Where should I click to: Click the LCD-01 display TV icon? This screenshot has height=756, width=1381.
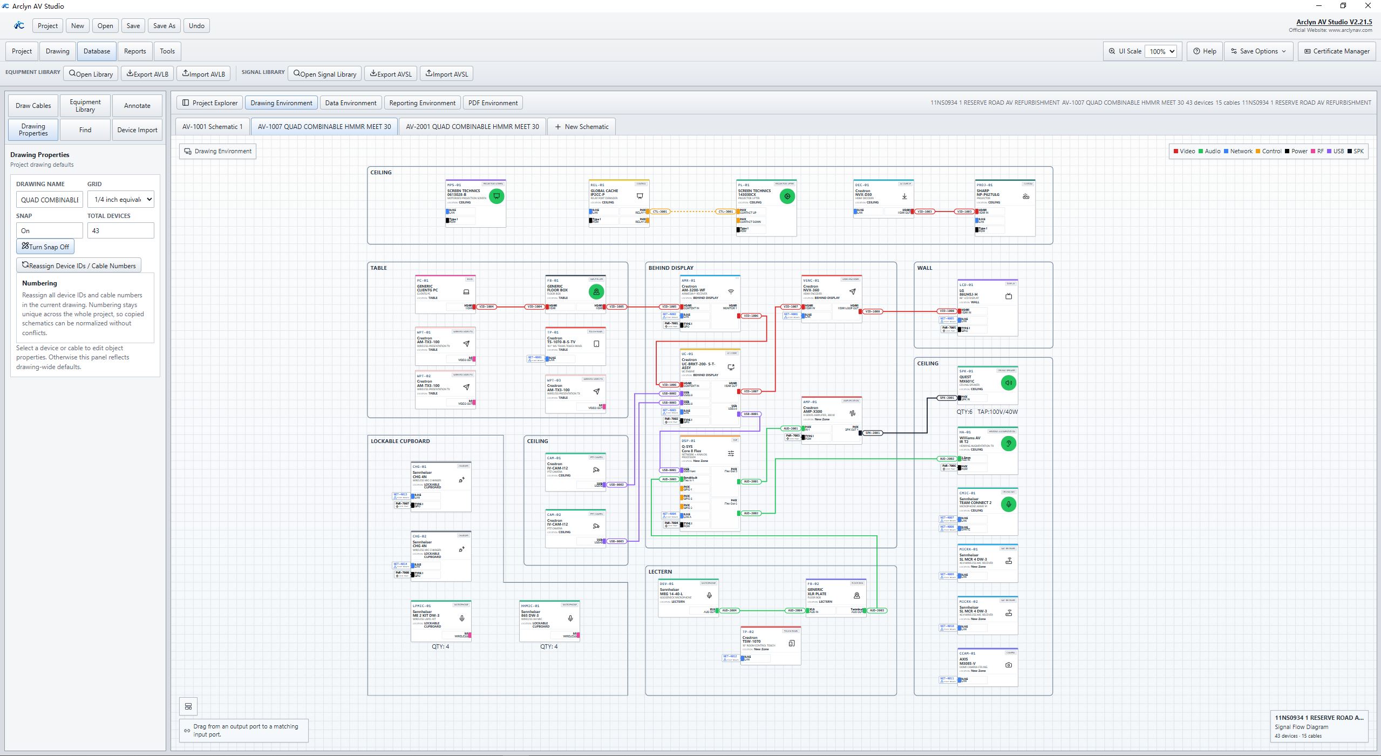click(x=1009, y=296)
